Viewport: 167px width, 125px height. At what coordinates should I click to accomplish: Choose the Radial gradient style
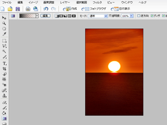tap(61, 16)
